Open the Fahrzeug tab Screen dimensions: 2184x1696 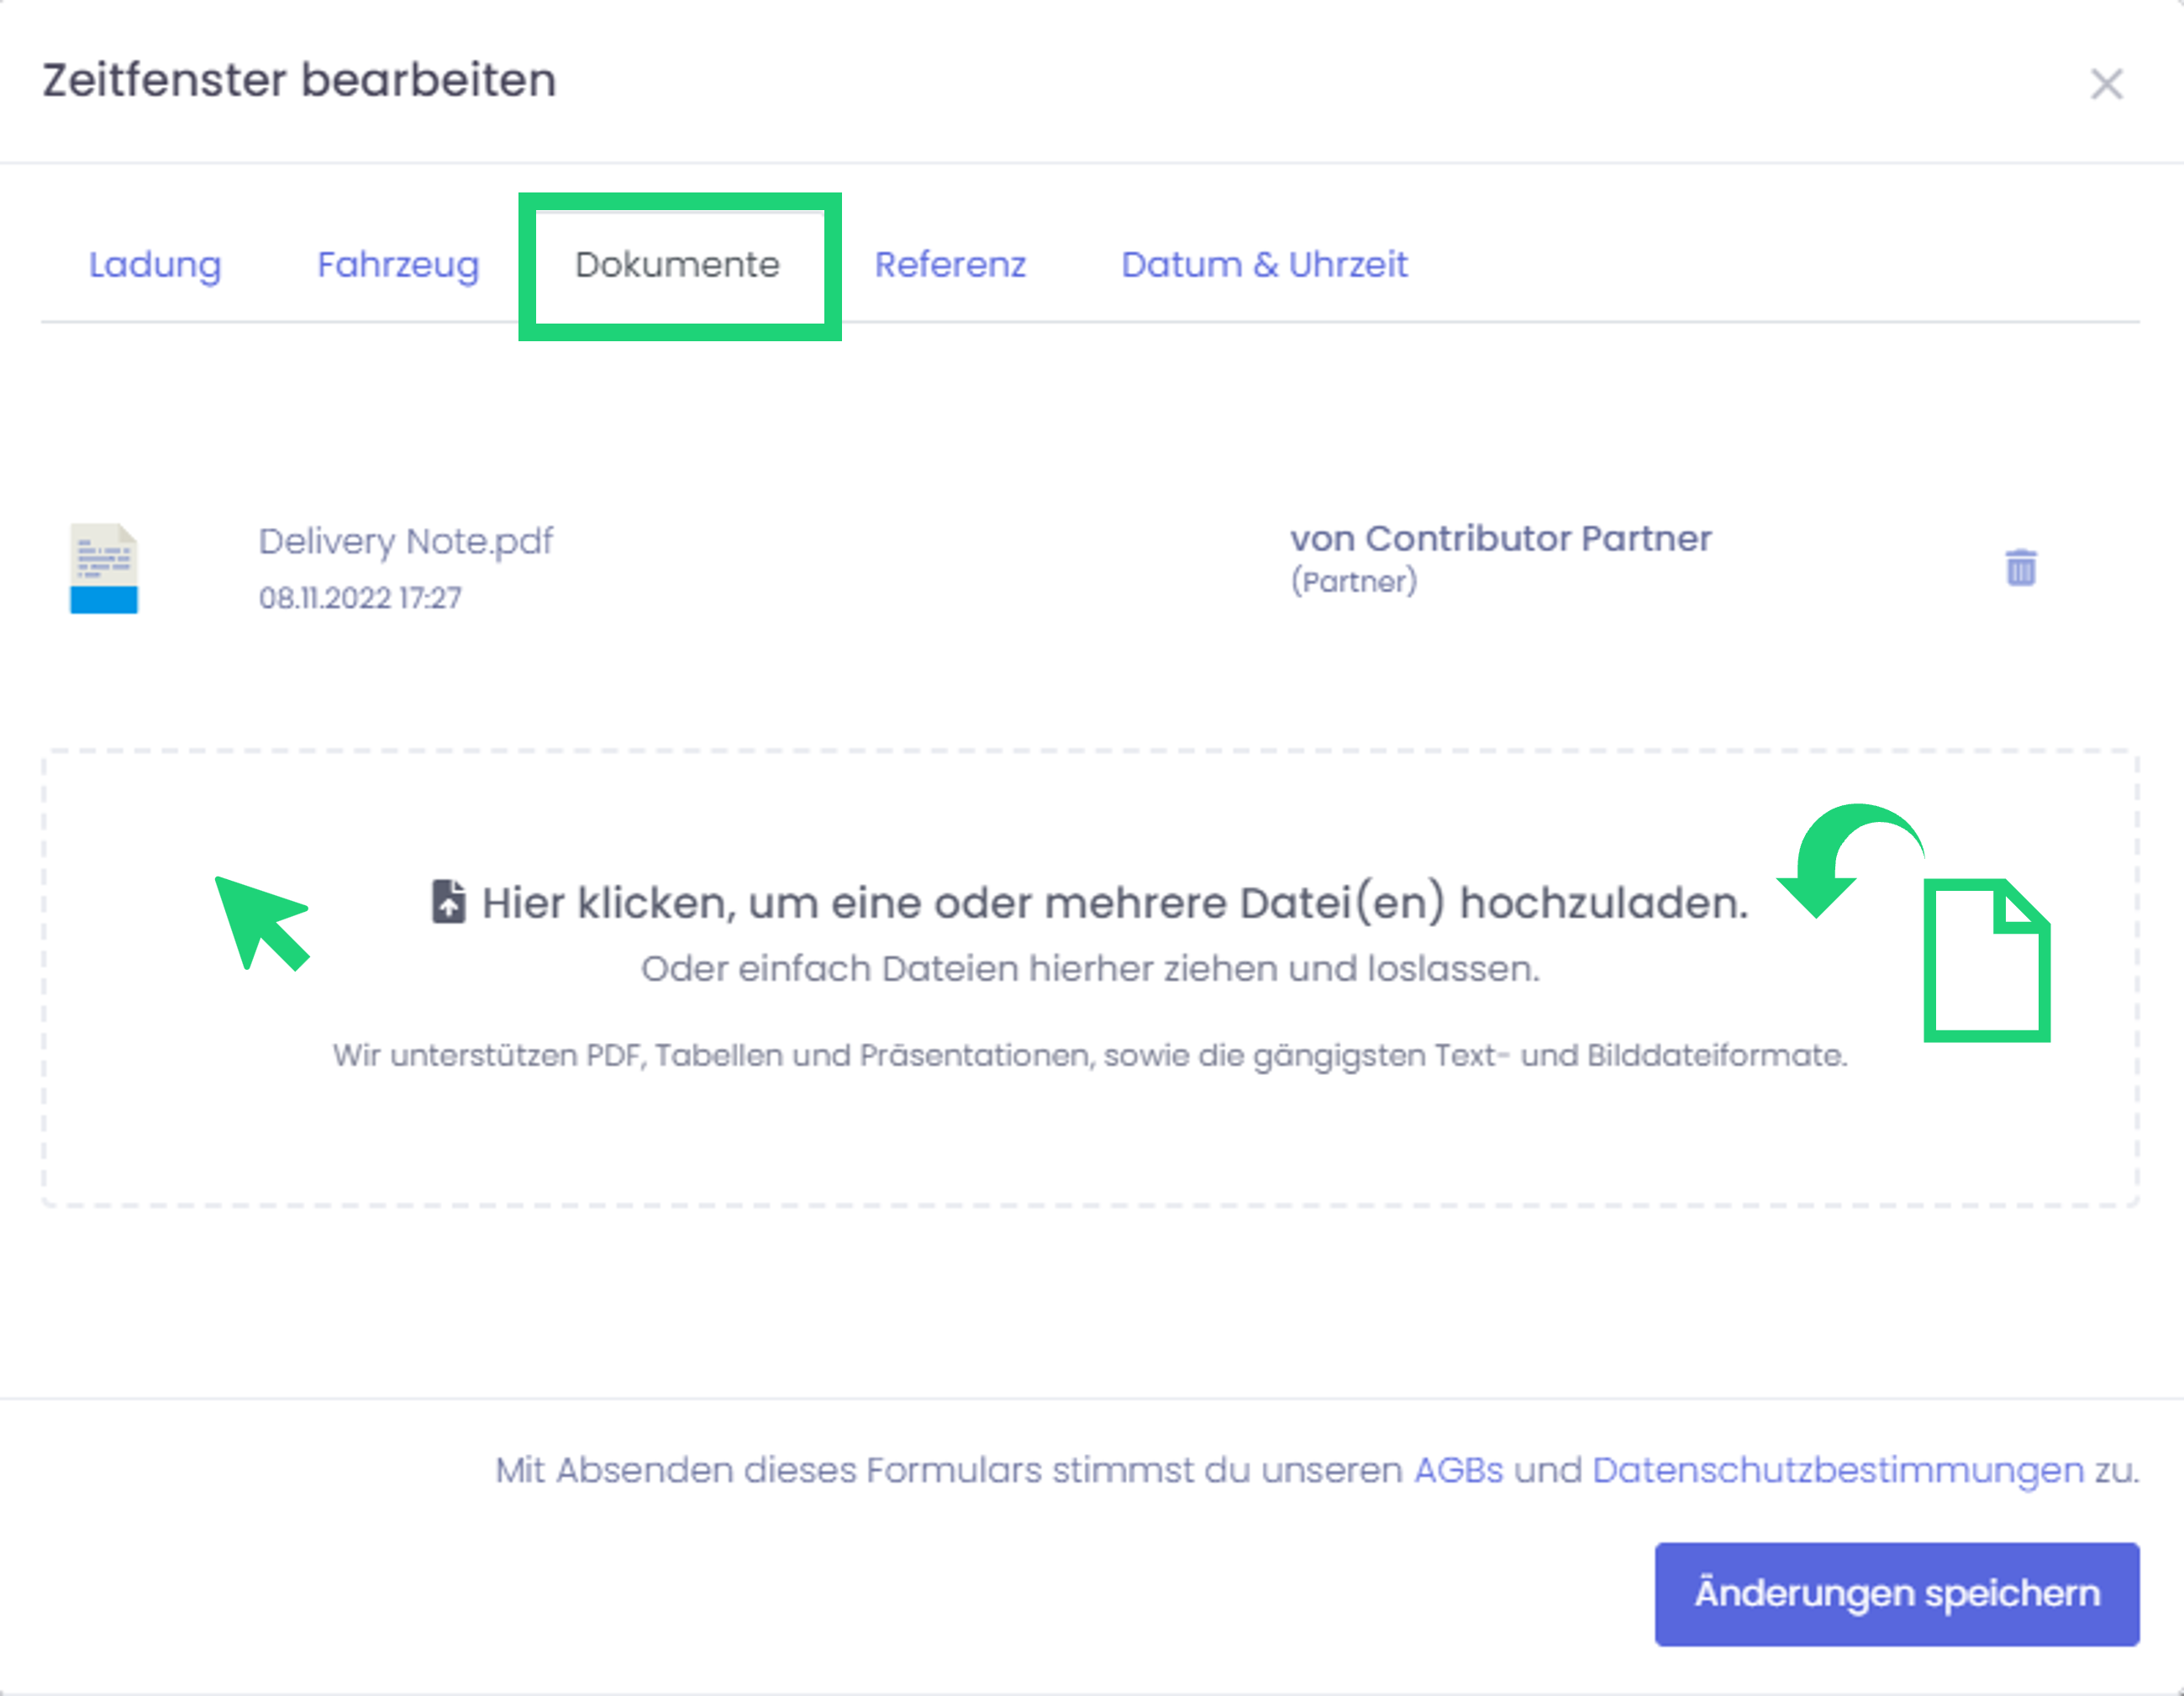pos(398,265)
